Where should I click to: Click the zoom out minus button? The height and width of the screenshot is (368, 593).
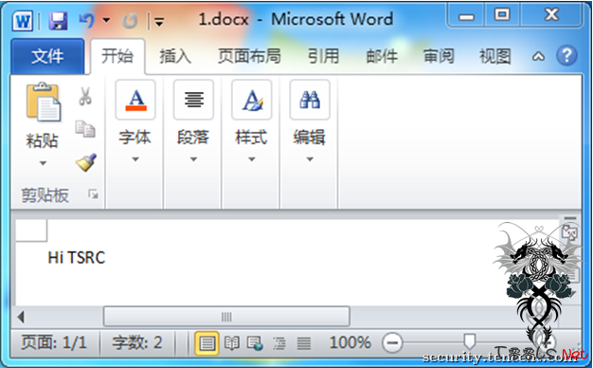pyautogui.click(x=392, y=343)
